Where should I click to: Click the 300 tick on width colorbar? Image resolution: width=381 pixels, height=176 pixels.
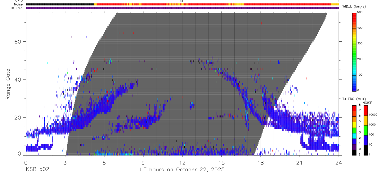click(x=360, y=43)
